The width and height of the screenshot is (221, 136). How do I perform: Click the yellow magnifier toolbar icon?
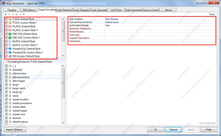click(17, 14)
